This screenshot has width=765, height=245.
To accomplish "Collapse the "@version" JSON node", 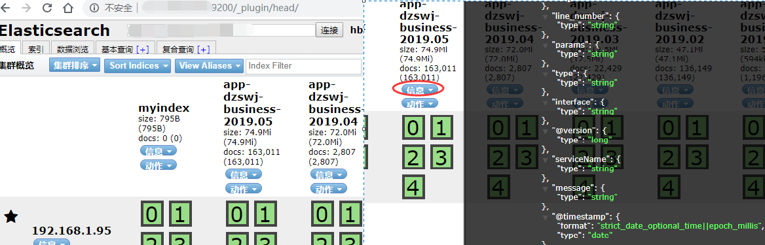I will (546, 131).
